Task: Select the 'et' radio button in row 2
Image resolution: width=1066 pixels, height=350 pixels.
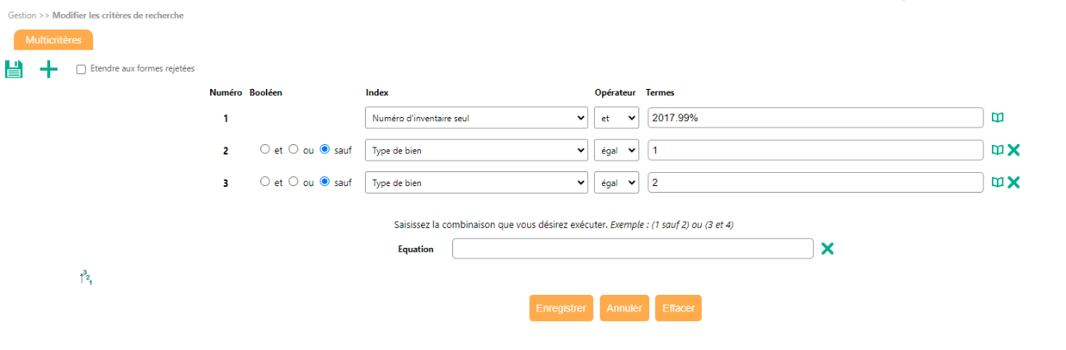Action: [264, 149]
